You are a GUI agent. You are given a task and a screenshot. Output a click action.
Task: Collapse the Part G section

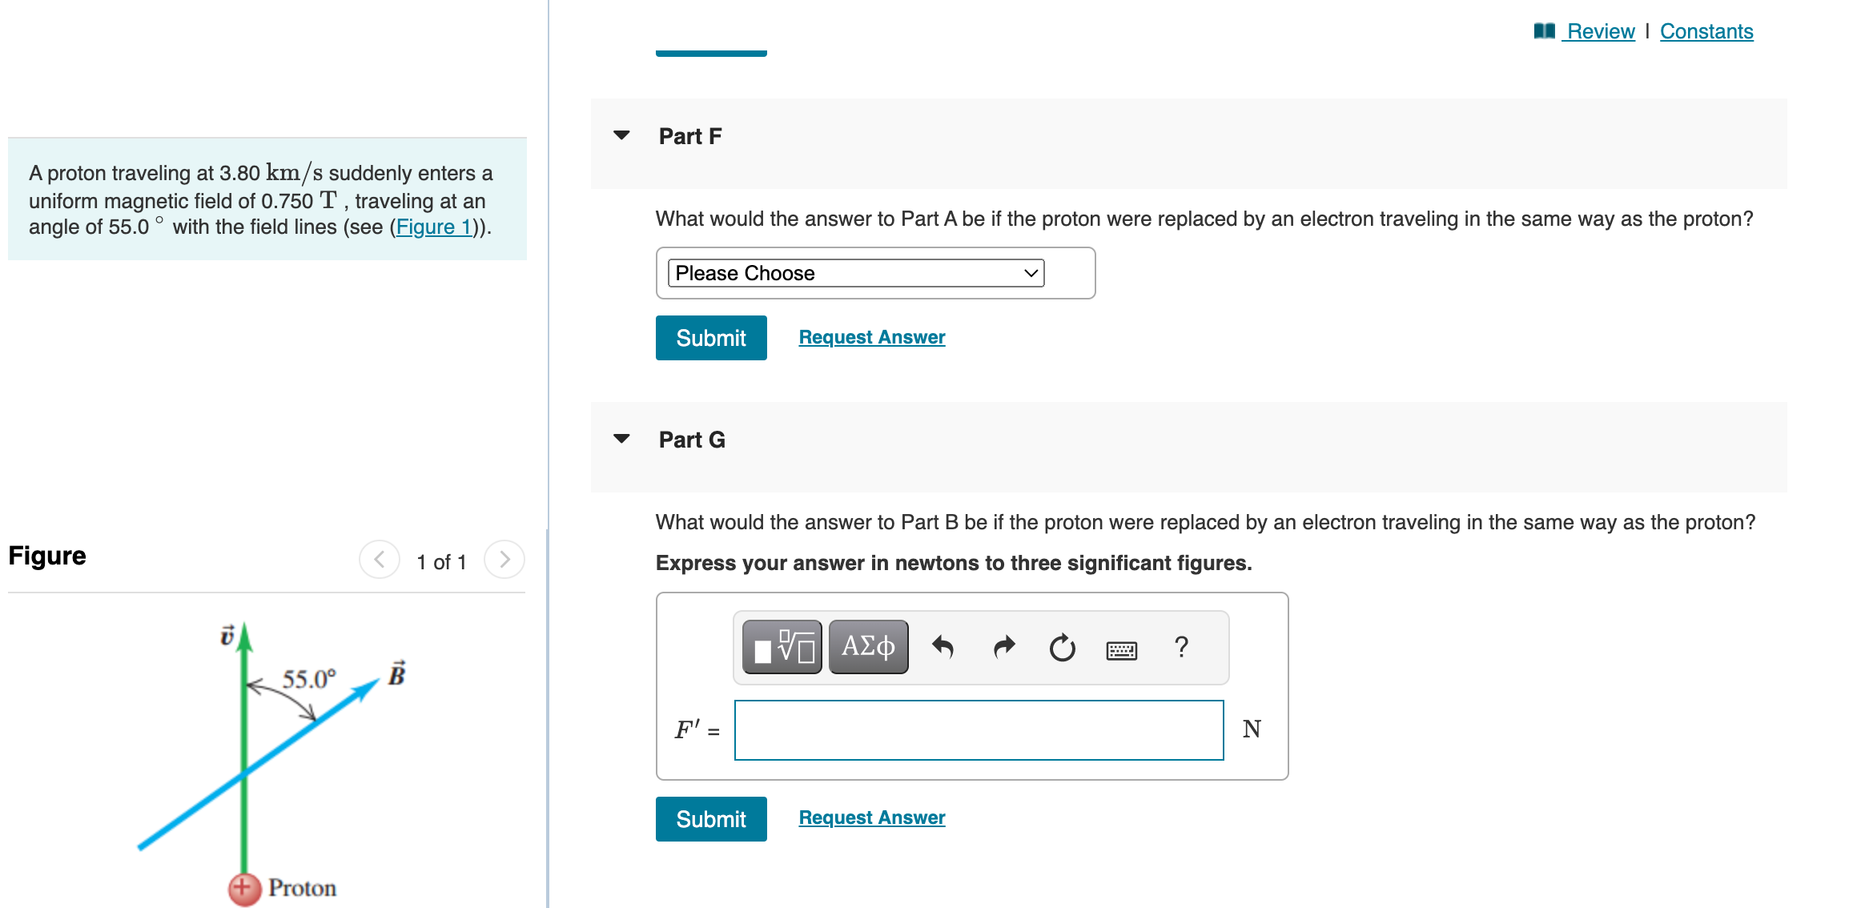(x=621, y=439)
